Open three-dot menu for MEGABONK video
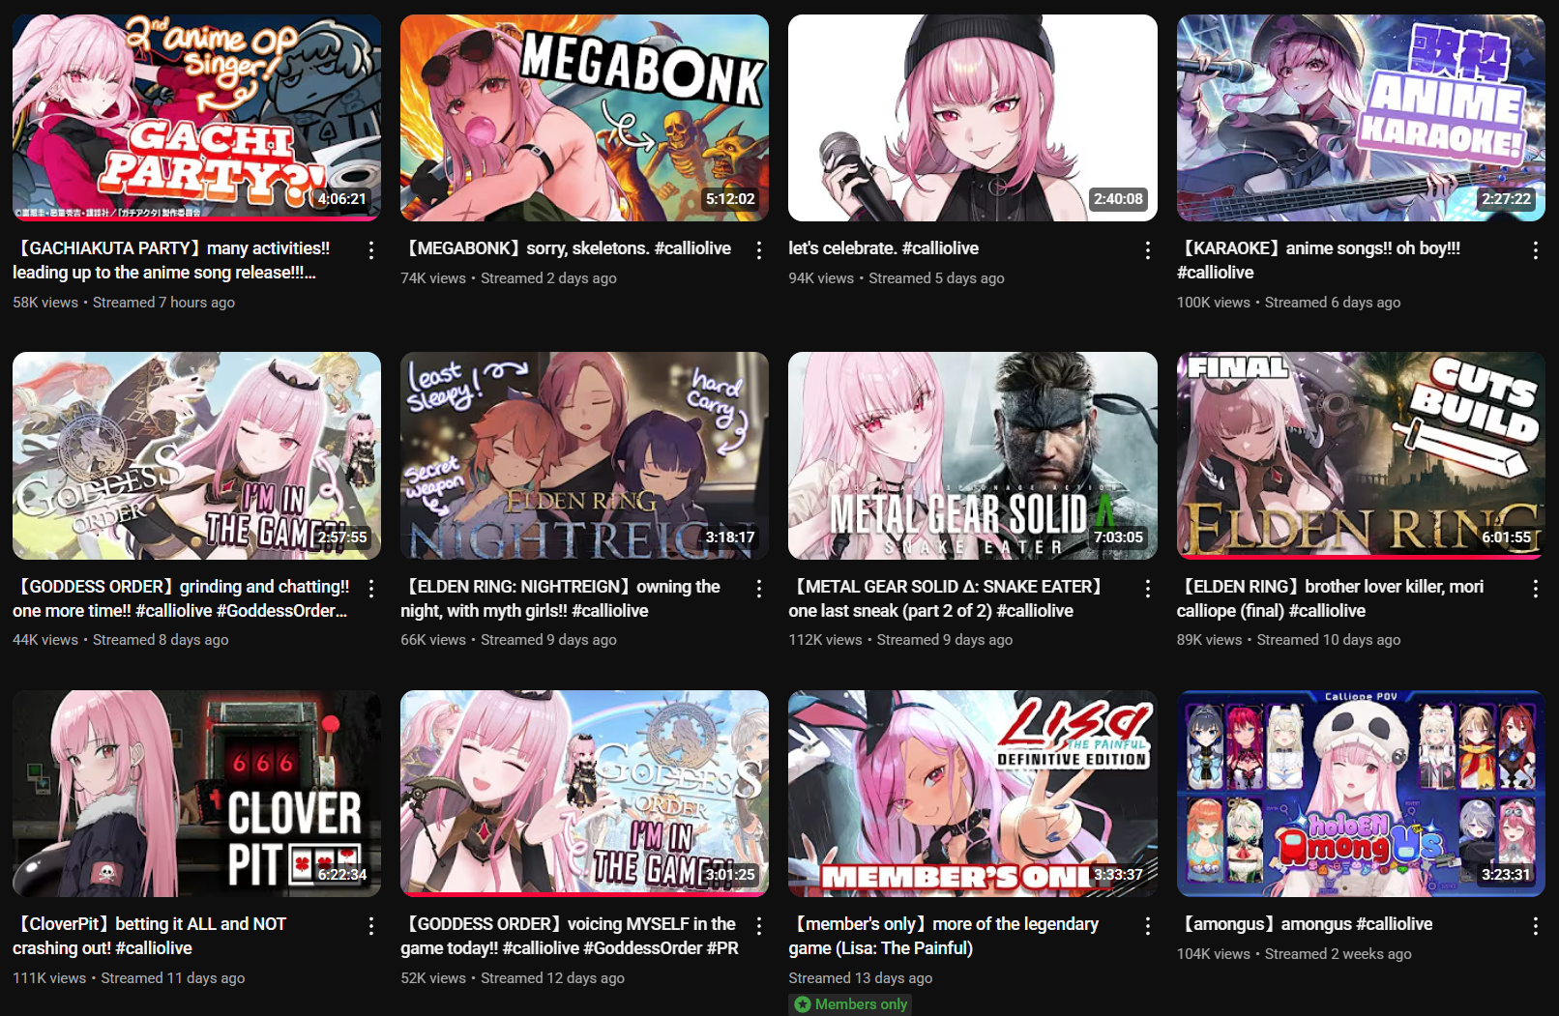The image size is (1559, 1016). point(759,250)
